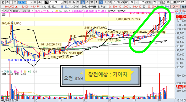This screenshot has width=186, height=102.
Task: Click the grid table icon on the chart
Action: [x=3, y=14]
